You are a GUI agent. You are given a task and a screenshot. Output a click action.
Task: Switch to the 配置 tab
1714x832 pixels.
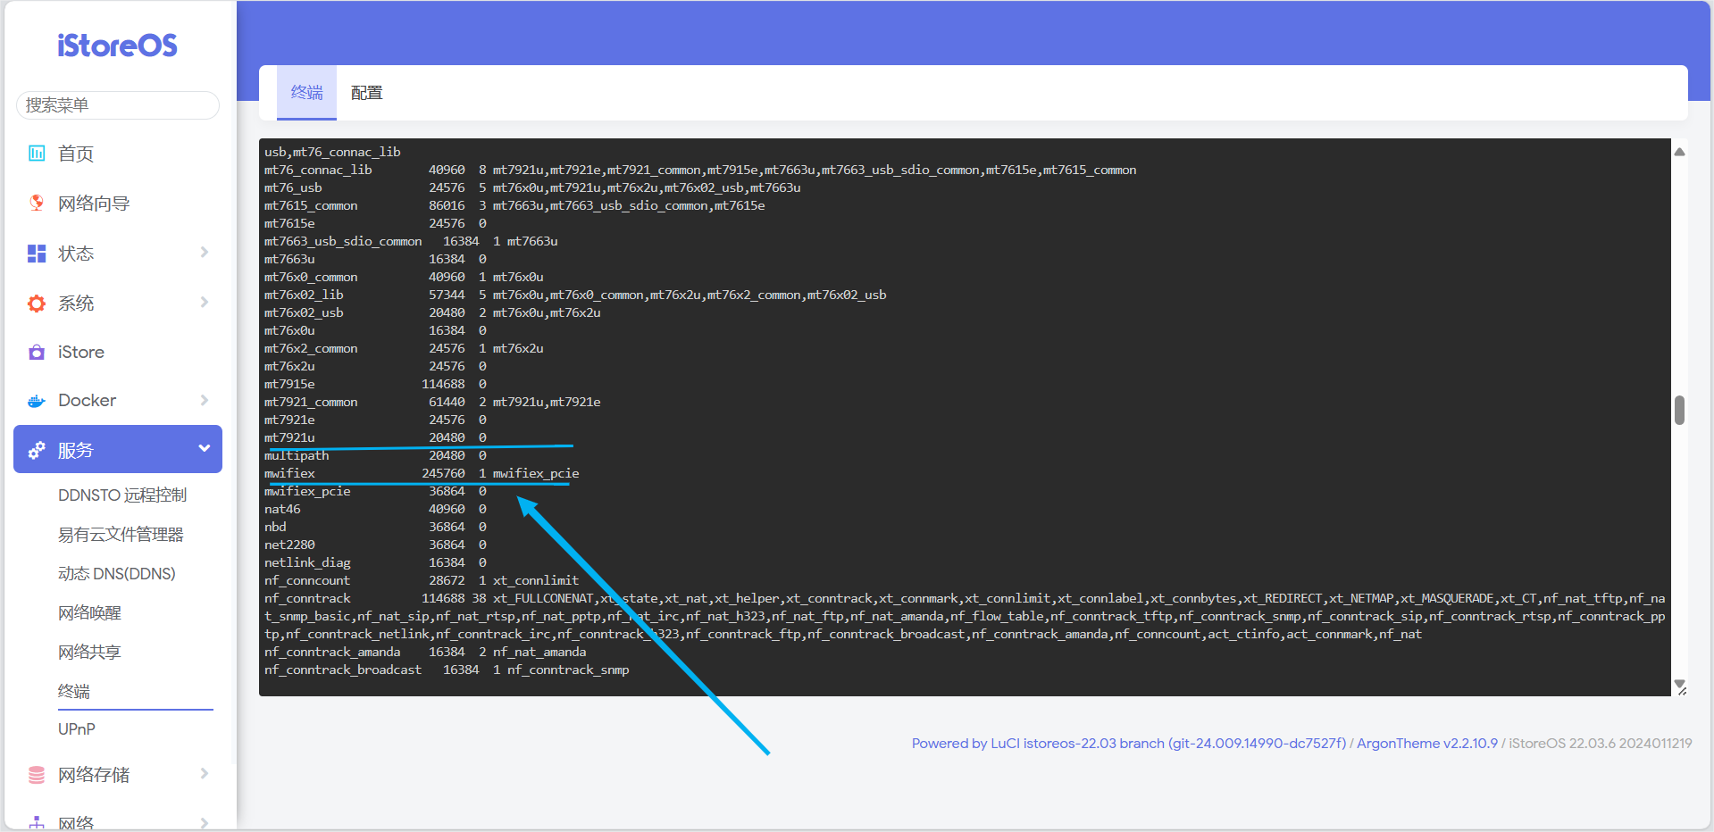pos(366,93)
